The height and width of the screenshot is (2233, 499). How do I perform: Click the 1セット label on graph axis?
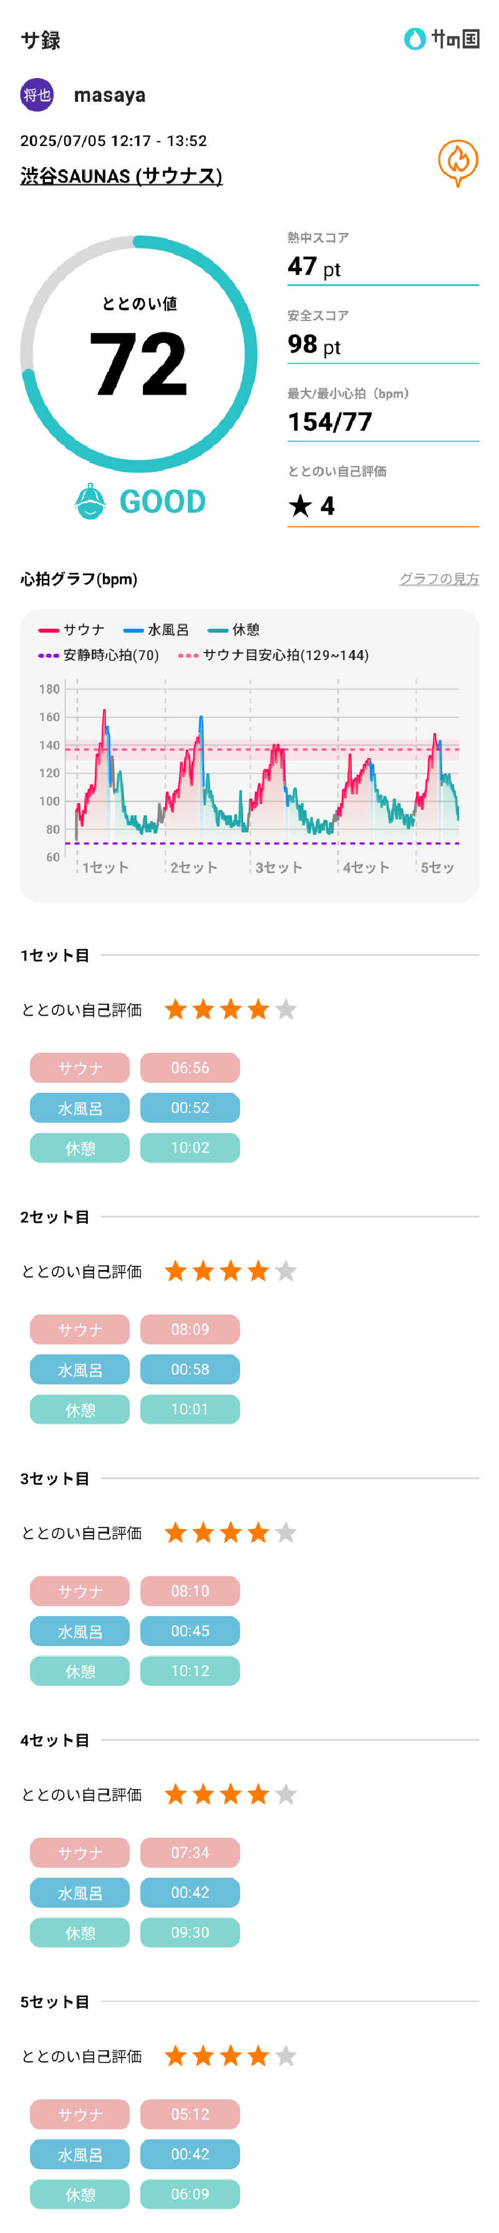pyautogui.click(x=105, y=867)
